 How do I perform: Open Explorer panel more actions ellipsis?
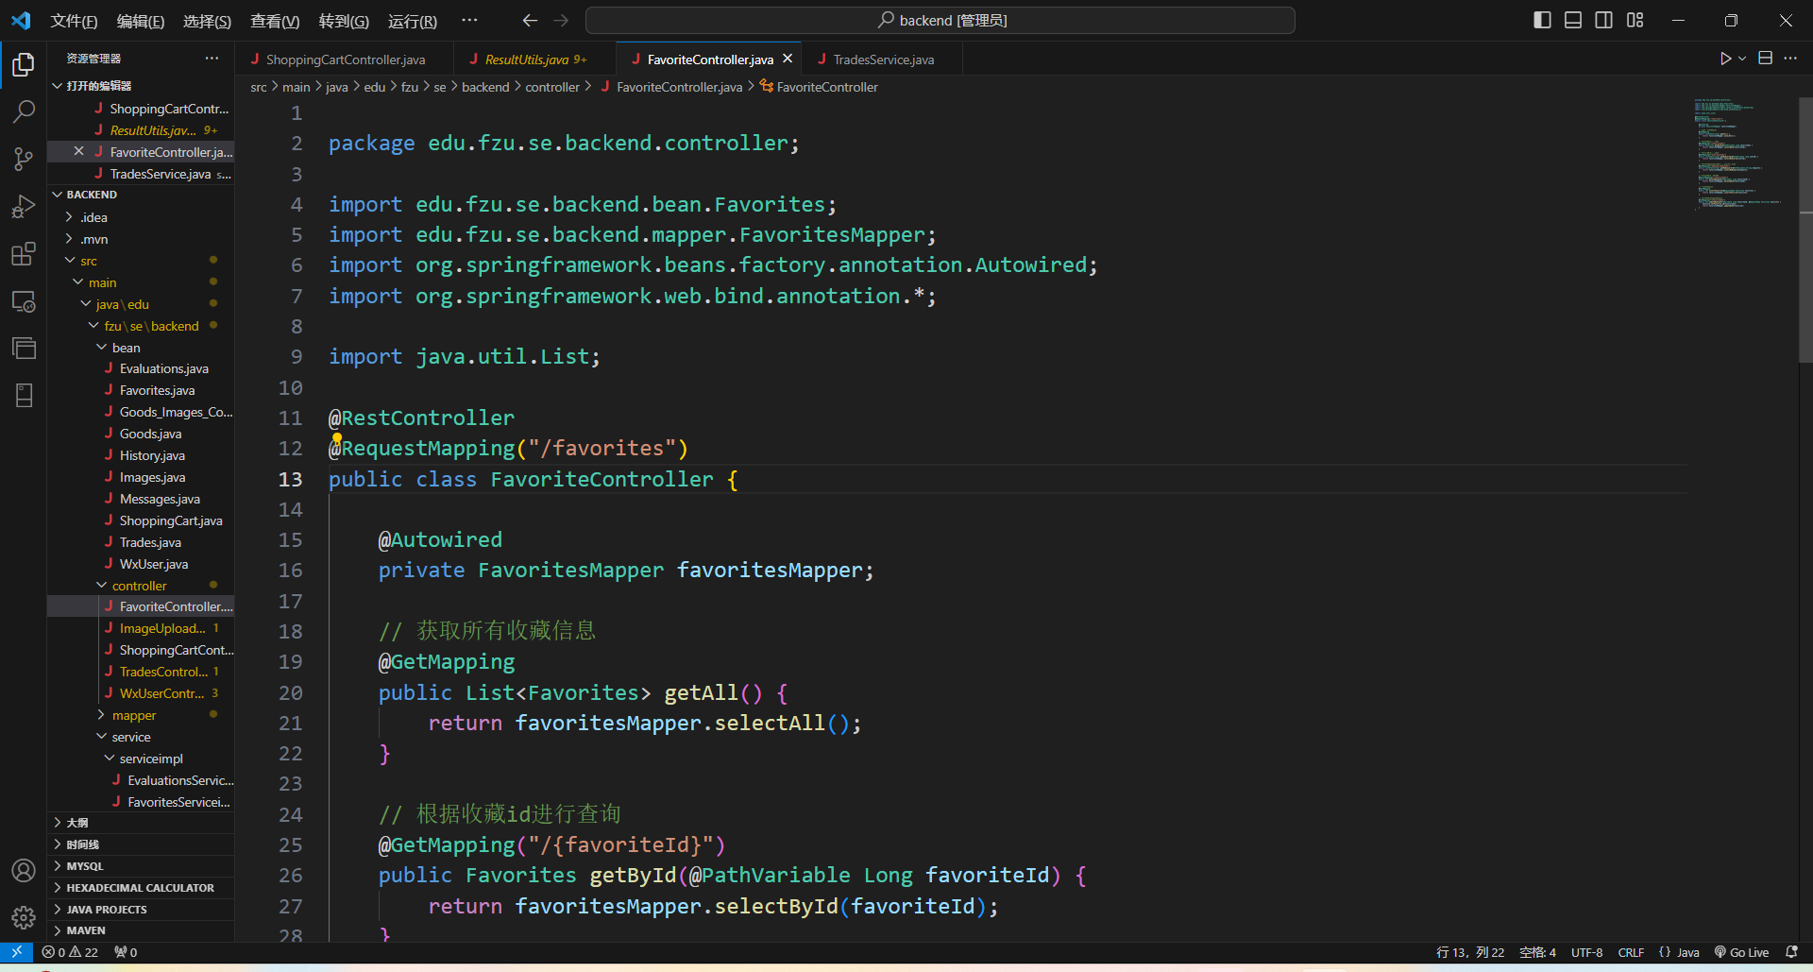click(x=212, y=59)
